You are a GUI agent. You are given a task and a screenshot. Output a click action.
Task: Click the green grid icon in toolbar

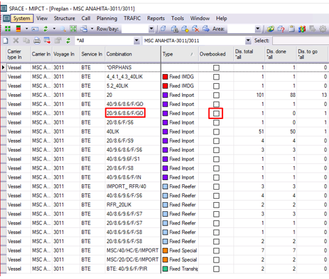(x=8, y=29)
